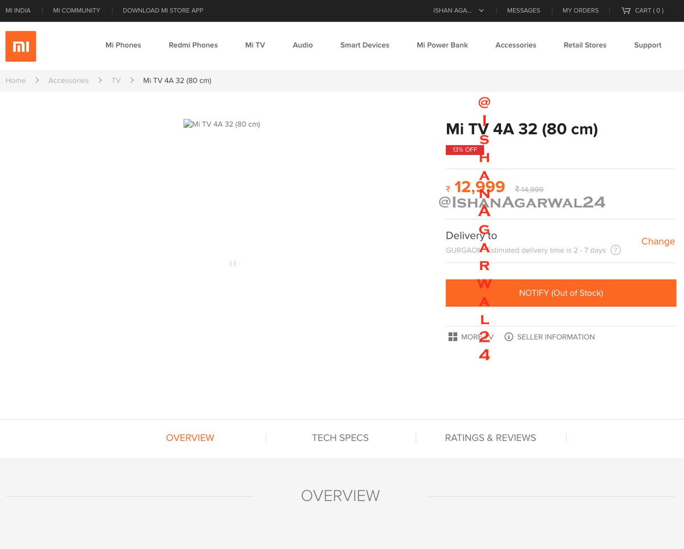This screenshot has width=684, height=549.
Task: Open Messages in the top bar
Action: (523, 10)
